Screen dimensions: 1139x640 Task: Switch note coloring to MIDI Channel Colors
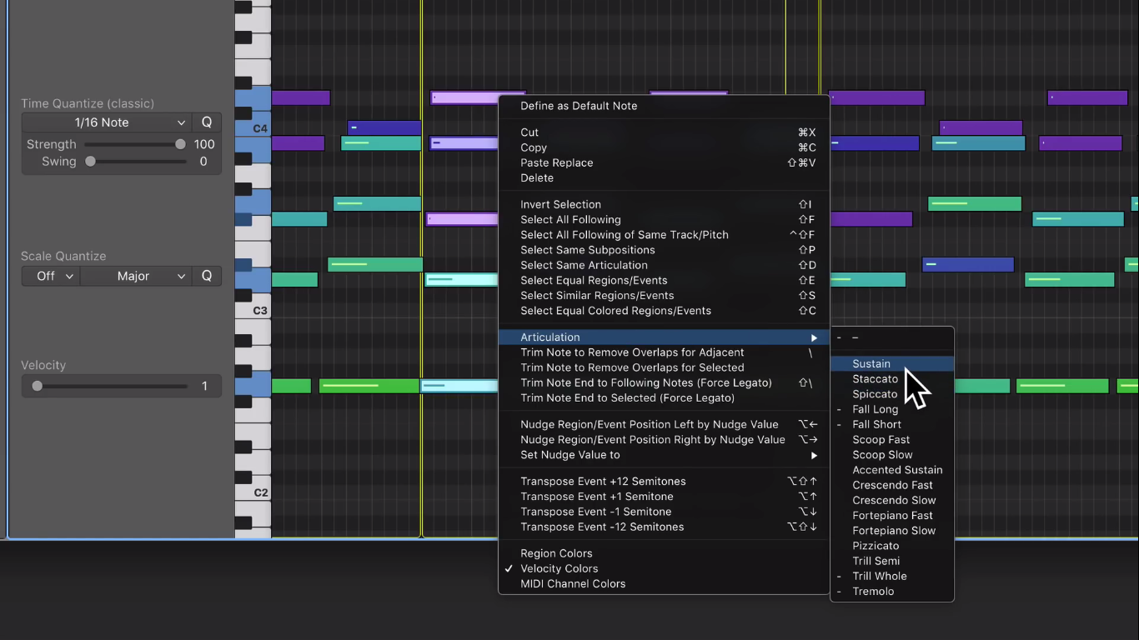pos(664,583)
